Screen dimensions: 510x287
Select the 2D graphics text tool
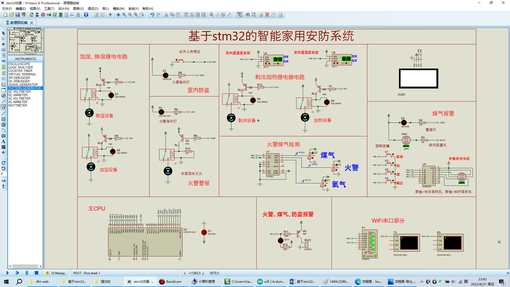tap(3, 141)
